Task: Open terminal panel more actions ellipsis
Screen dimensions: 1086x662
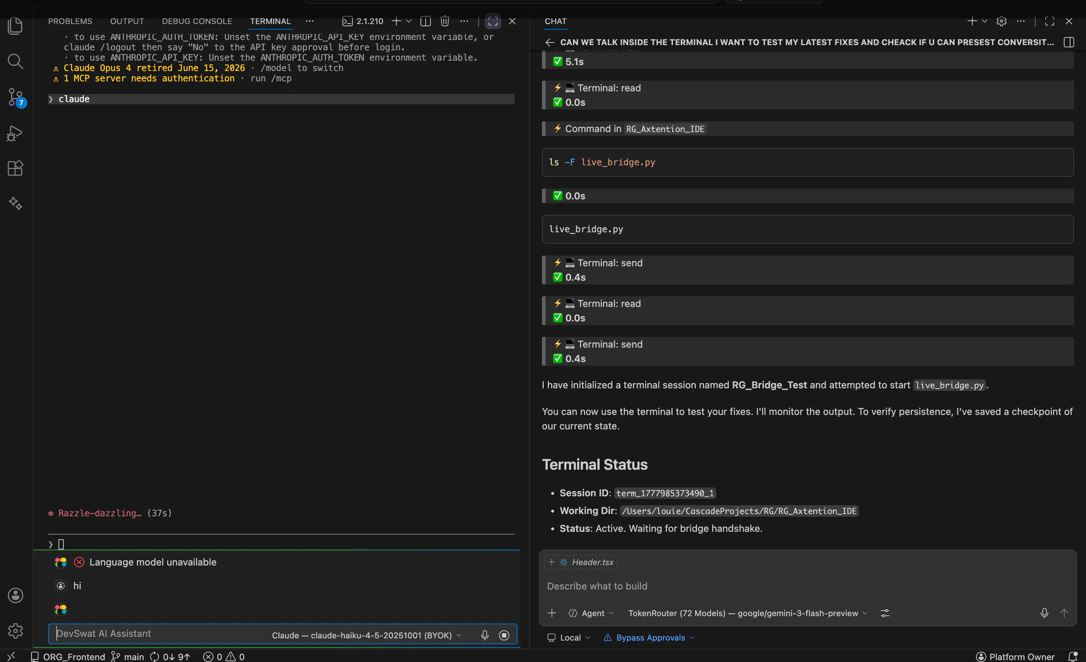Action: click(x=464, y=21)
